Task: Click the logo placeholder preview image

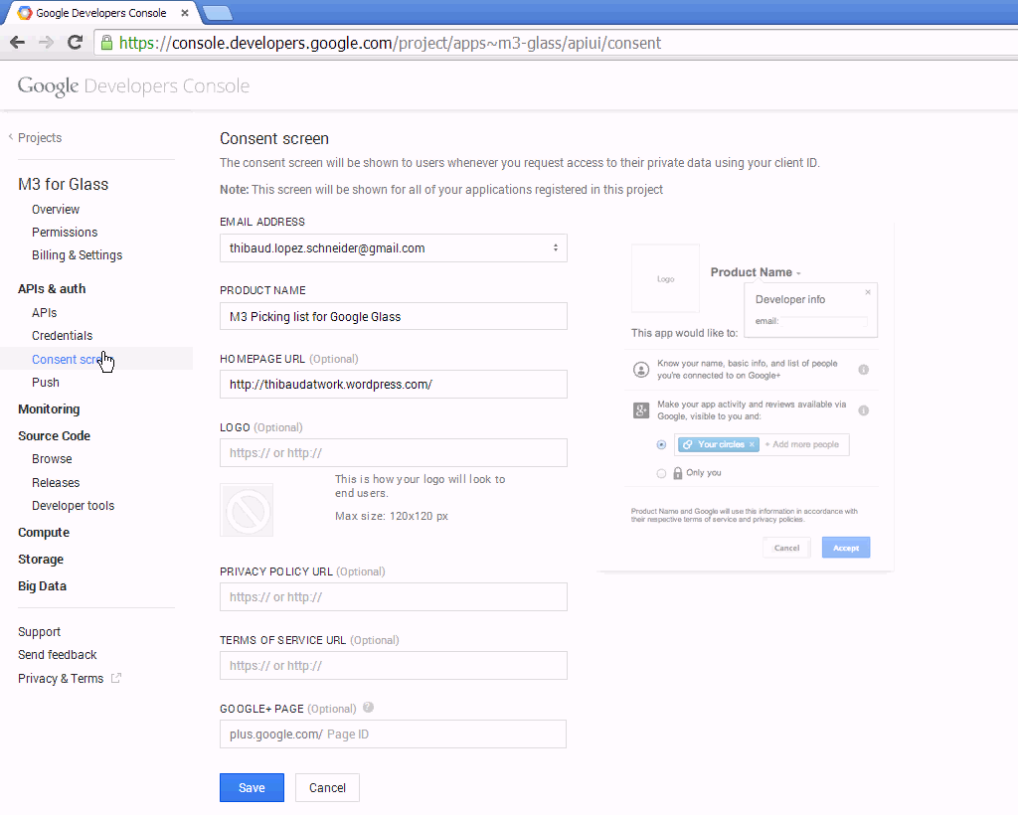Action: pos(247,510)
